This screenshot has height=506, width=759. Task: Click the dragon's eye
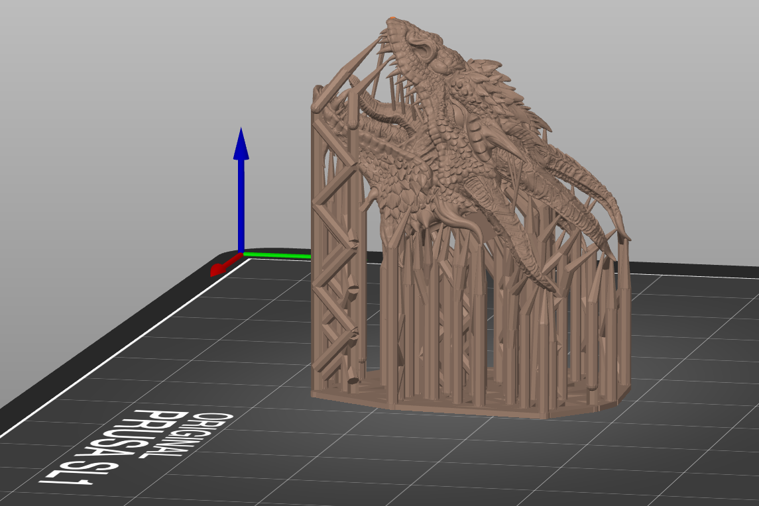(x=422, y=48)
